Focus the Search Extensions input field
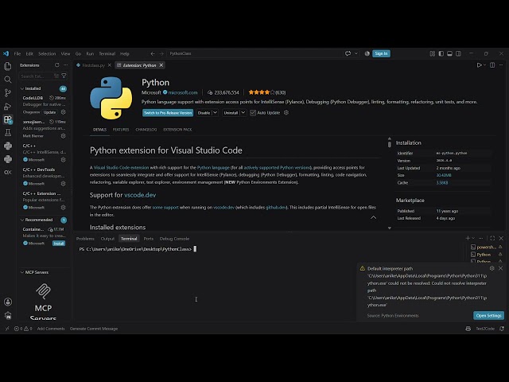Image resolution: width=509 pixels, height=382 pixels. click(36, 76)
